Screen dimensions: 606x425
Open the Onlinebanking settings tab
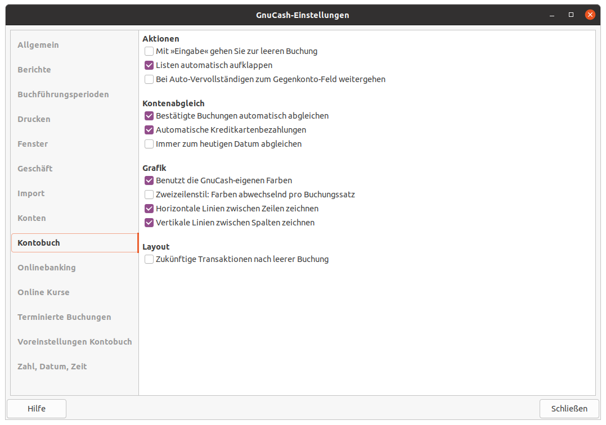click(47, 268)
